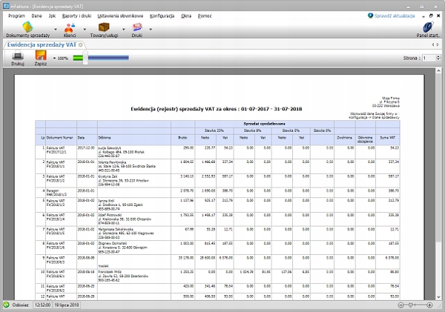Open the Konfiguracja menu

point(162,15)
